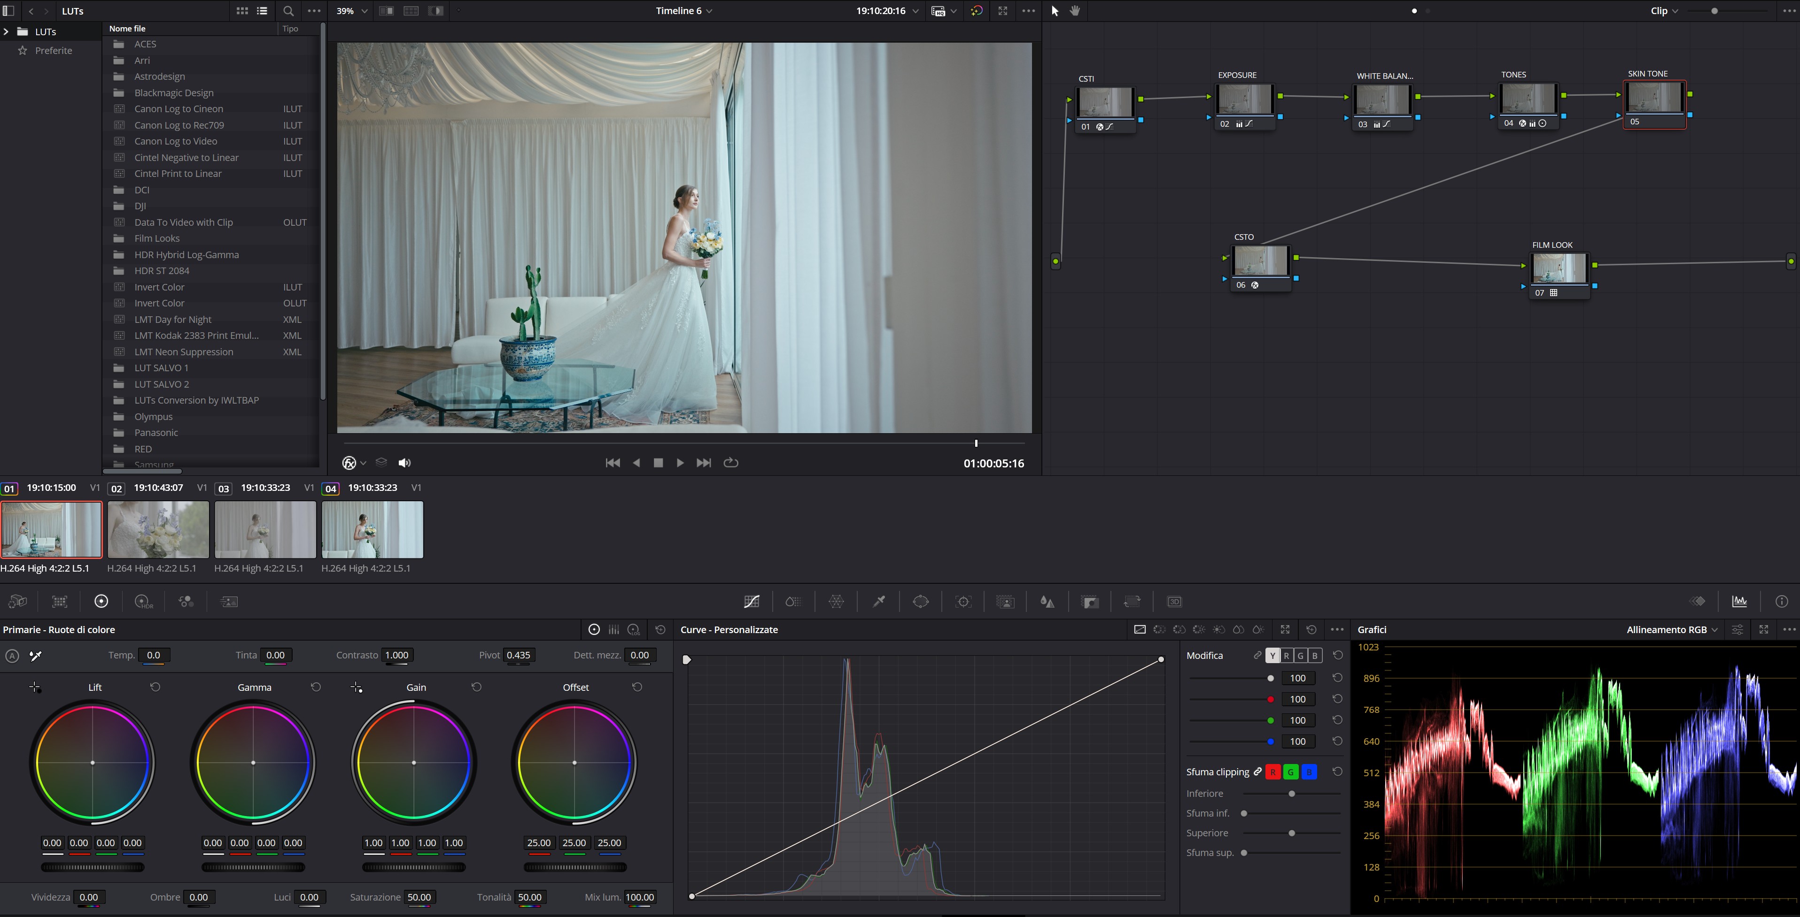Select the Canon Log to Rec709 LUT
Image resolution: width=1800 pixels, height=917 pixels.
click(179, 126)
